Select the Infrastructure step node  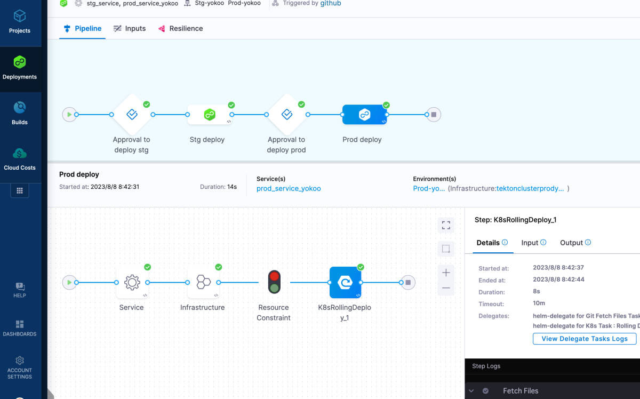[203, 282]
